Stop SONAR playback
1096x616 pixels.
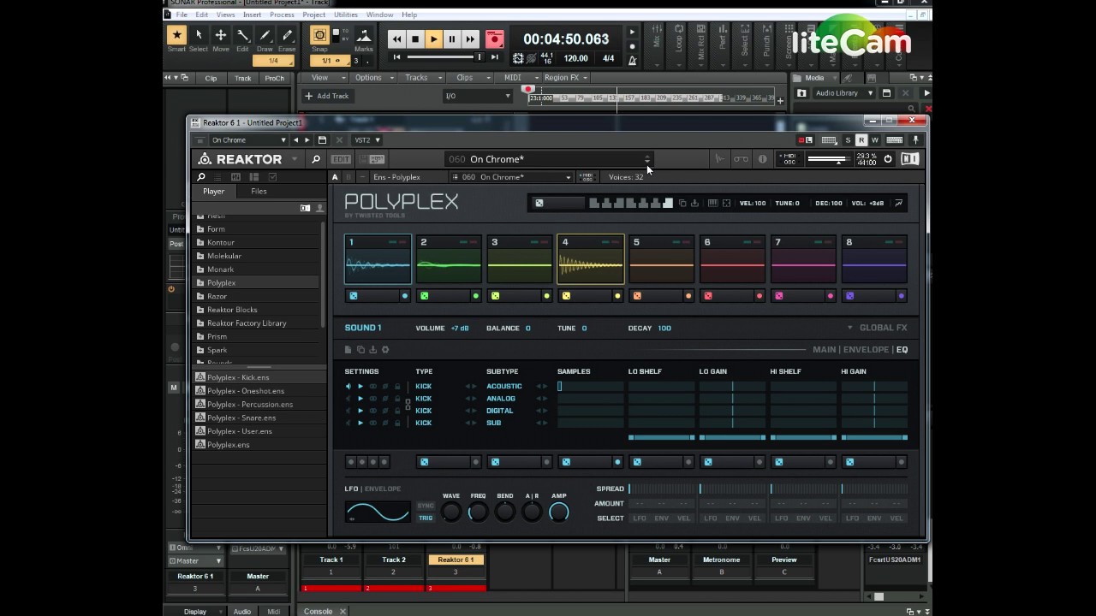[415, 39]
